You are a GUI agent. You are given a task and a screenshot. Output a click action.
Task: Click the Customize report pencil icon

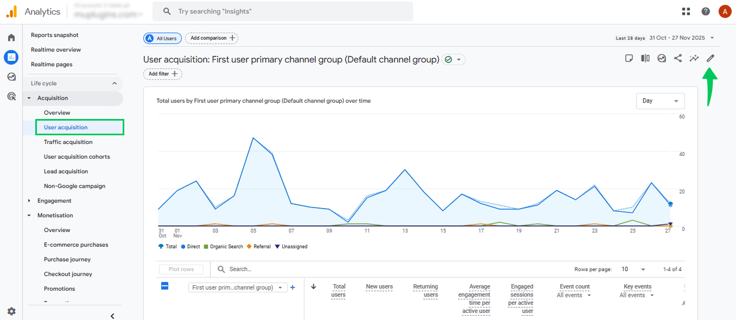(x=710, y=59)
